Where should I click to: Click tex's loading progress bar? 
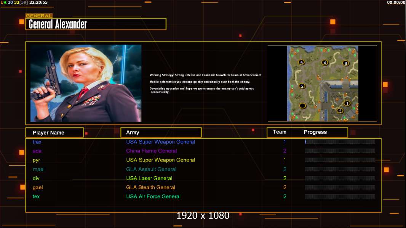(x=340, y=196)
